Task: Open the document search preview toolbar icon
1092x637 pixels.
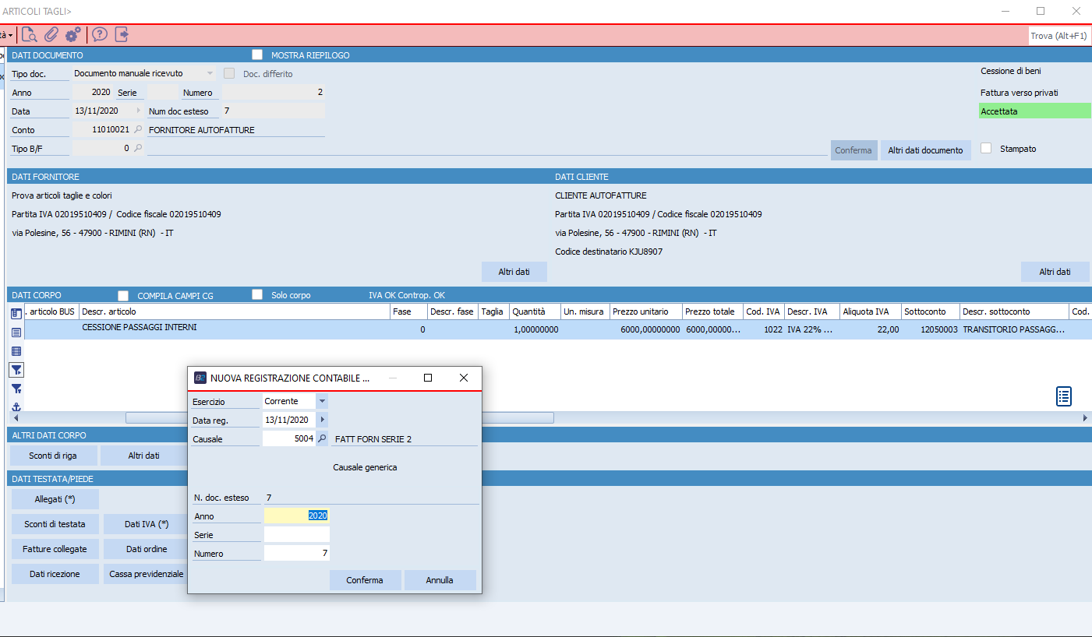Action: click(x=30, y=34)
